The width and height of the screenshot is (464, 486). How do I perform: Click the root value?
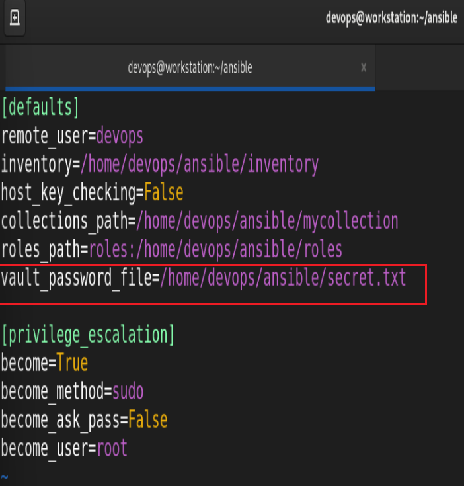coord(112,449)
